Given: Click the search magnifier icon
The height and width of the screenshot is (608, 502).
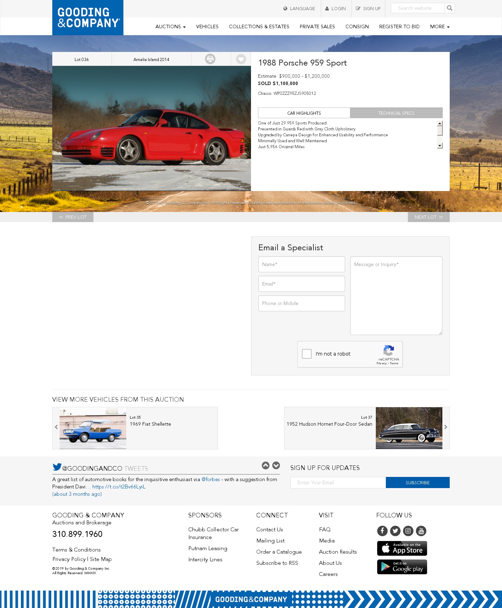Looking at the screenshot, I should (450, 8).
